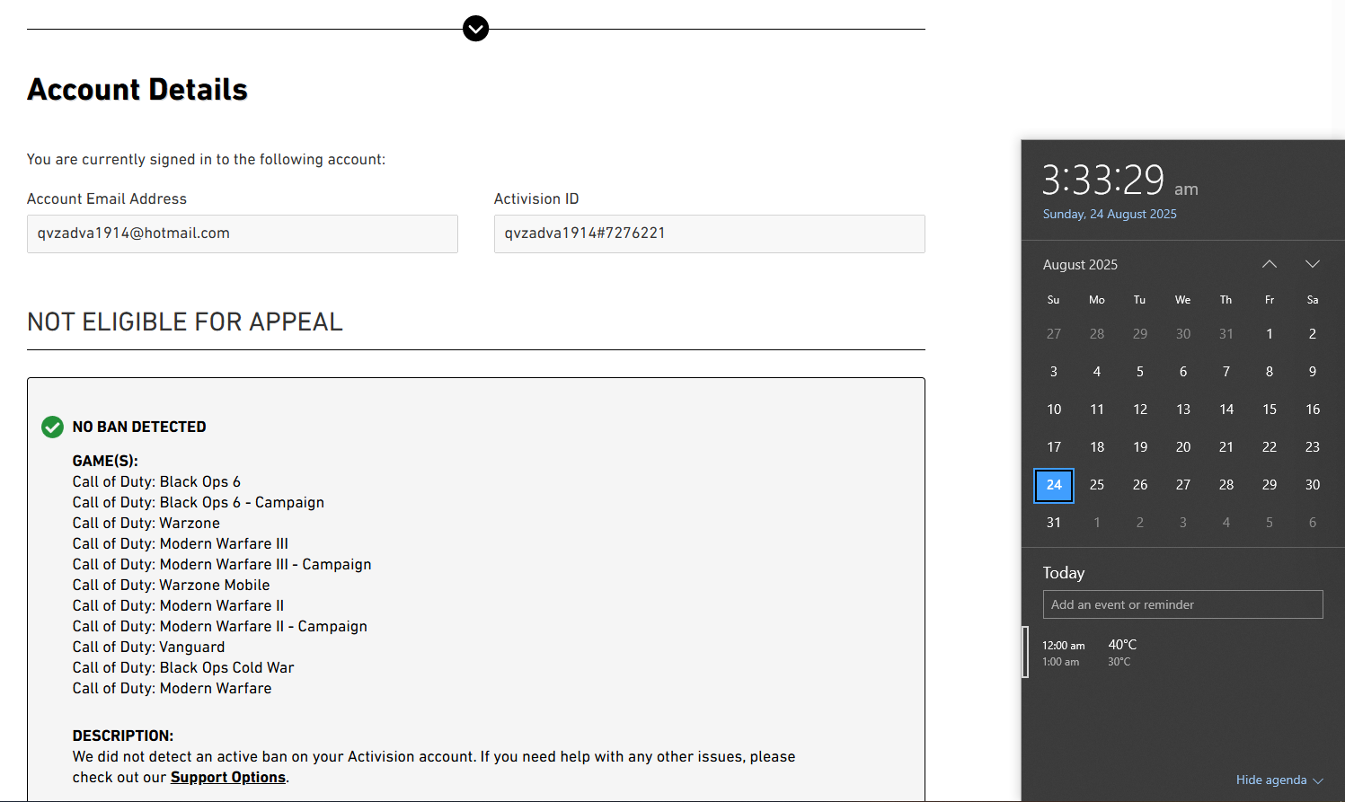This screenshot has width=1345, height=802.
Task: Click the 'Call of Duty: Modern Warfare II' entry
Action: point(178,605)
